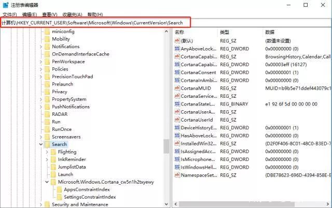The height and width of the screenshot is (208, 332).
Task: Select the IsWindowsHell... value name
Action: (199, 167)
